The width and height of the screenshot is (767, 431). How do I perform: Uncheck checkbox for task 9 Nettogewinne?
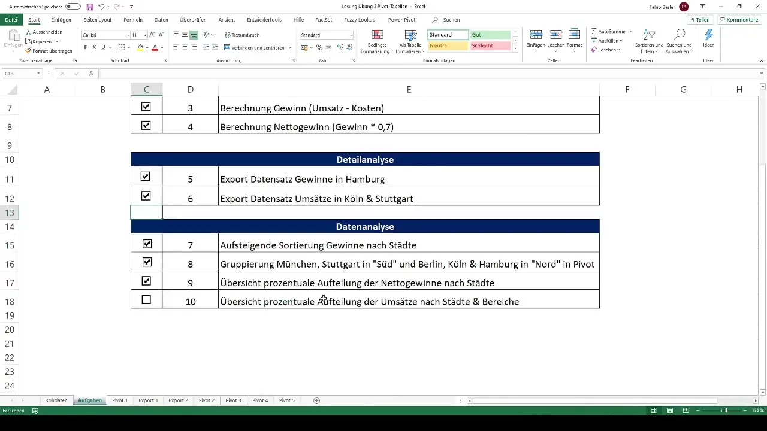(147, 281)
